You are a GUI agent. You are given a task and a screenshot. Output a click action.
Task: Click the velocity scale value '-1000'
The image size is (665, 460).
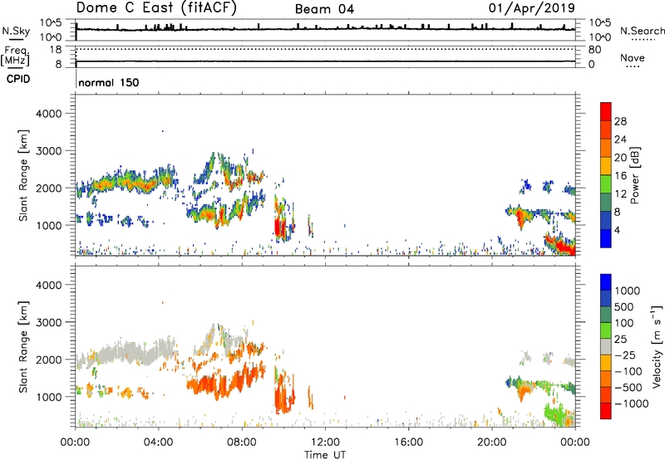coord(632,404)
